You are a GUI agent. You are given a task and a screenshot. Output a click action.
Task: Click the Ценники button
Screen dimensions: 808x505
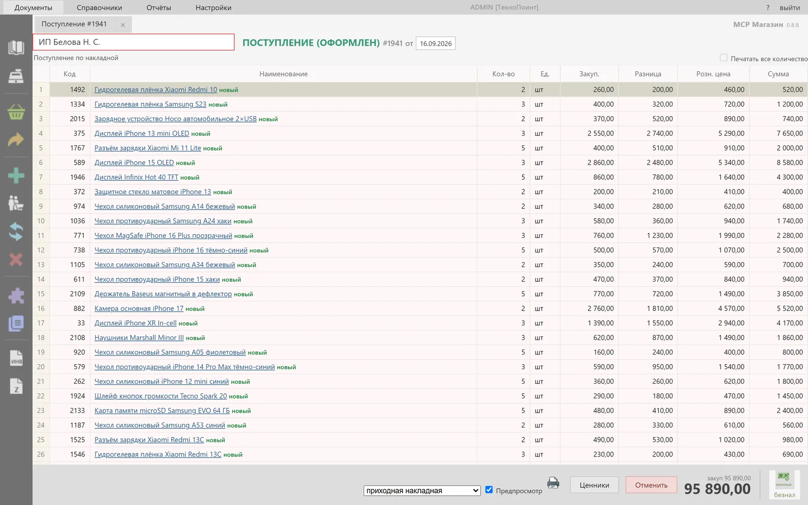[594, 485]
